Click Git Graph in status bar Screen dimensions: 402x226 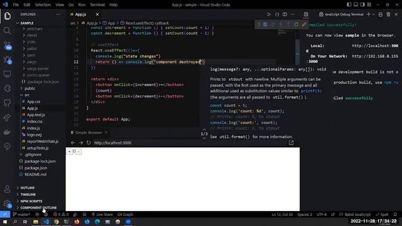tap(125, 215)
